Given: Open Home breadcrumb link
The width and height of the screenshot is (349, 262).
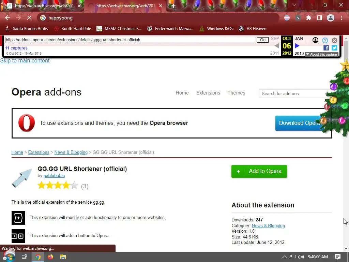Looking at the screenshot, I should [17, 152].
